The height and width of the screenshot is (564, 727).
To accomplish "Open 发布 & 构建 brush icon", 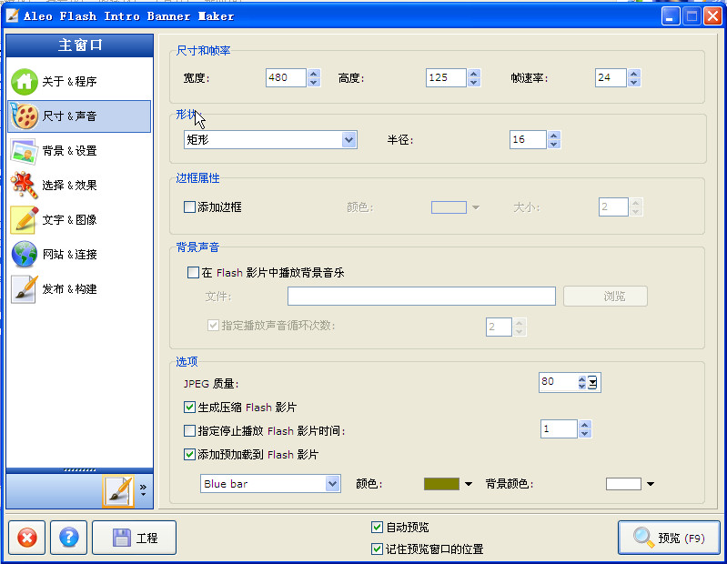I will point(24,288).
